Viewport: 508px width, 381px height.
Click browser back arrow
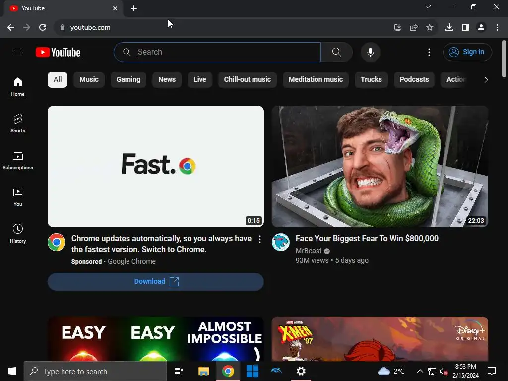[x=11, y=27]
